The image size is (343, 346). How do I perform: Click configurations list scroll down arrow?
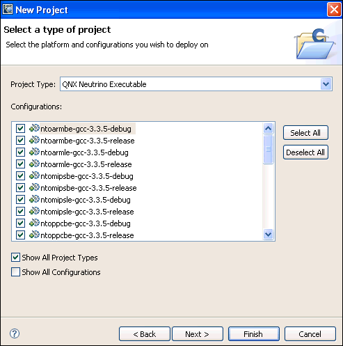point(269,234)
